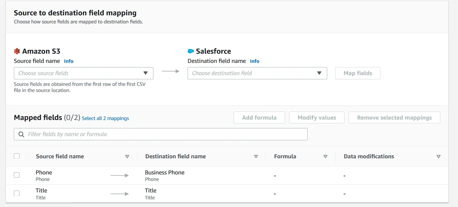
Task: Click the Destination field name column header
Action: [175, 156]
